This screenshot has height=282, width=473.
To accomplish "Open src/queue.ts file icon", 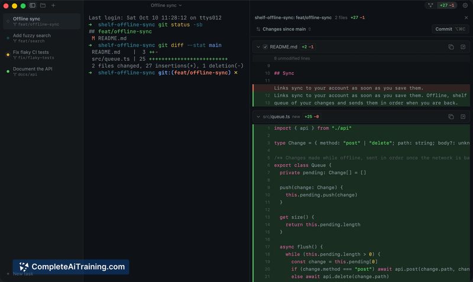I will 463,117.
